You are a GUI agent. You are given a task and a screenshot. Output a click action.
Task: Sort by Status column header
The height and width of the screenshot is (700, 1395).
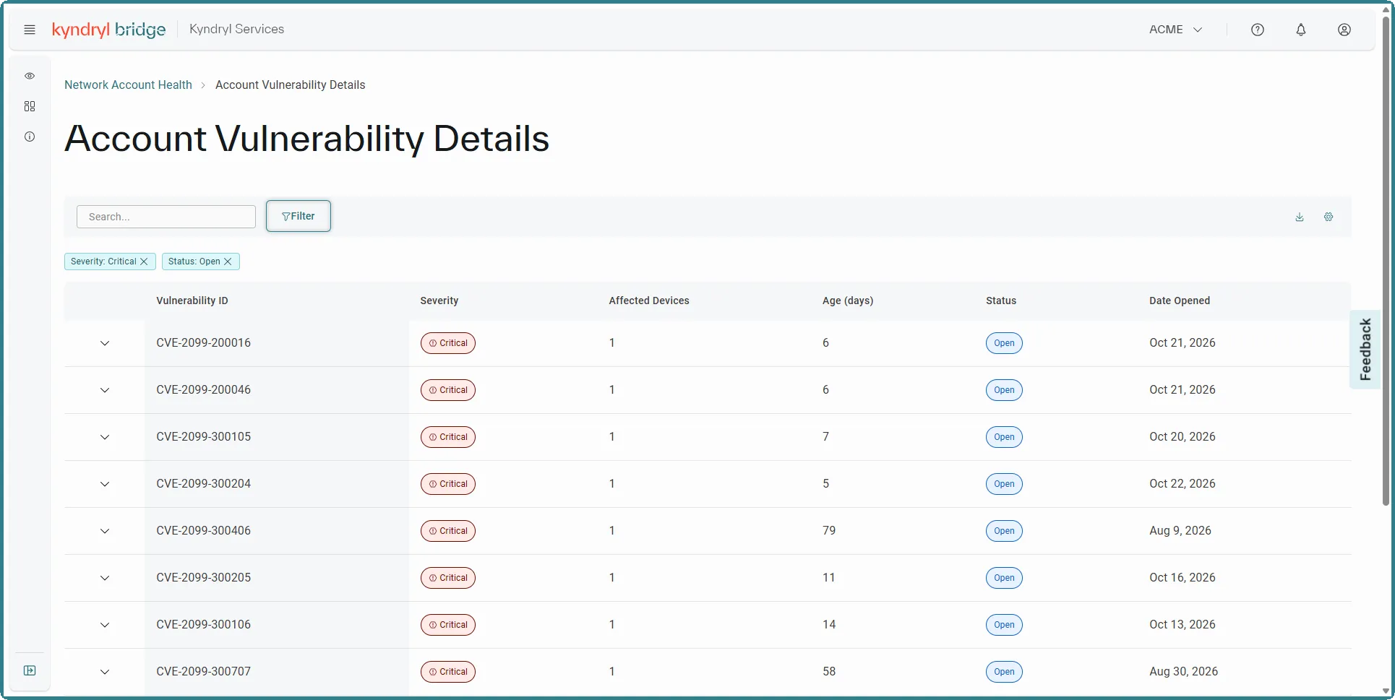pos(1001,301)
